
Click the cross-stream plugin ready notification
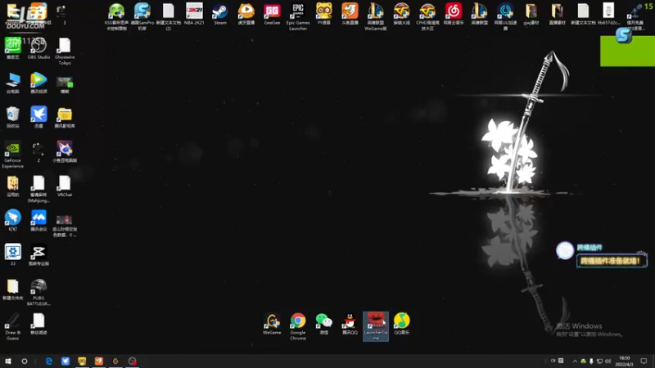point(612,261)
